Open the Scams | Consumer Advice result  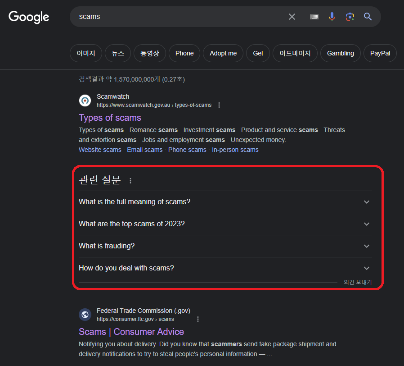[131, 332]
